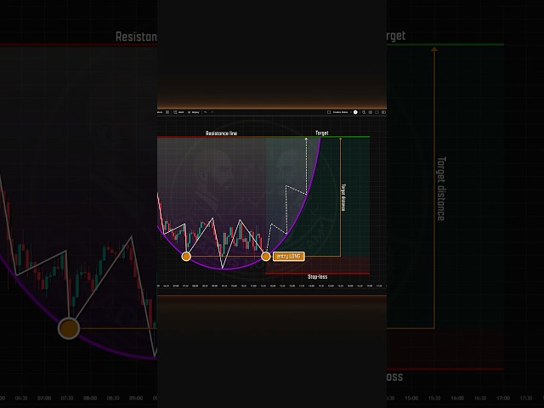The width and height of the screenshot is (544, 408).
Task: Click the right panel layout icon
Action: [383, 112]
